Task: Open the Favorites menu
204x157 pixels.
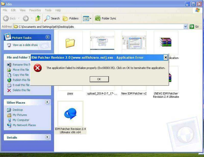Action: (35, 10)
